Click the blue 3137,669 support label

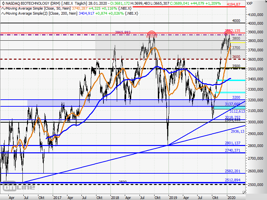(x=232, y=104)
